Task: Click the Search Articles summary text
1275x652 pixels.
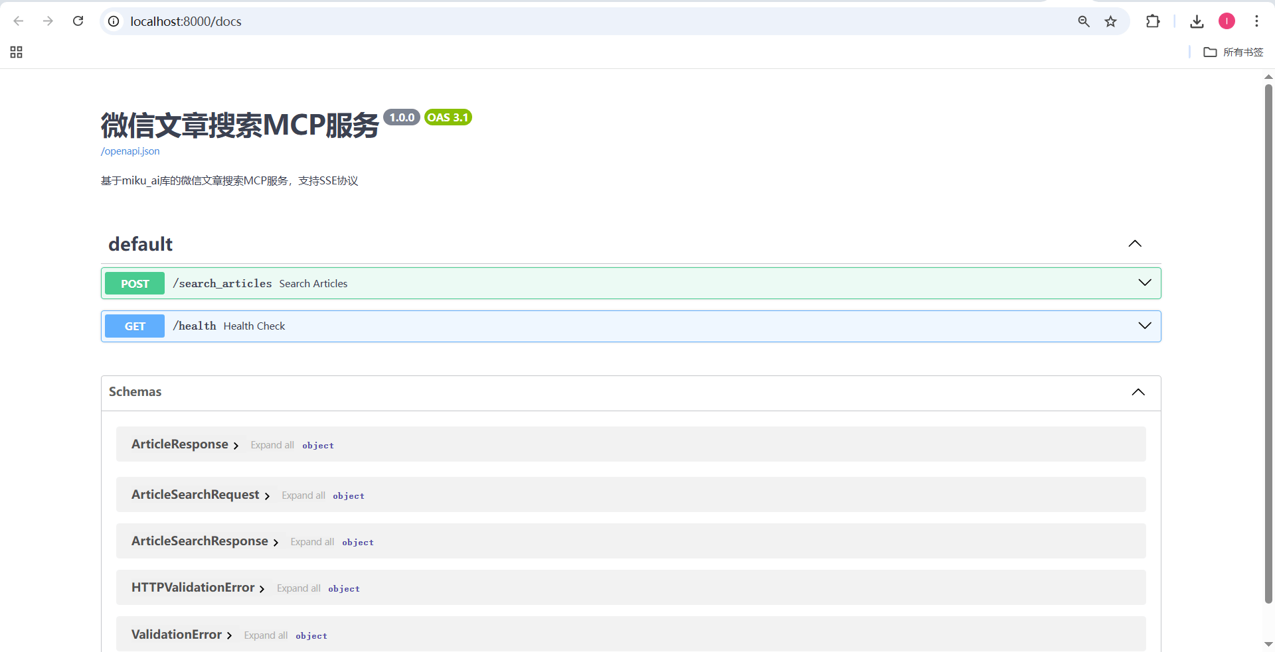Action: tap(313, 284)
